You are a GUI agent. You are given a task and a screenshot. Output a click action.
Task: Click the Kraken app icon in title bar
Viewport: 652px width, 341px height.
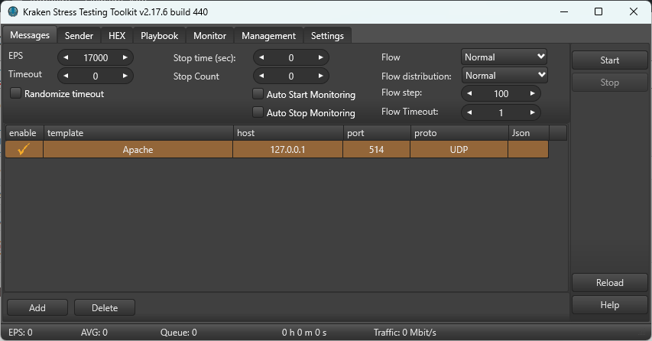tap(13, 11)
